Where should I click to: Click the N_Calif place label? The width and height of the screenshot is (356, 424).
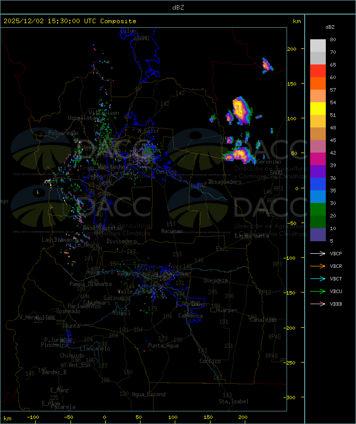coord(149,130)
